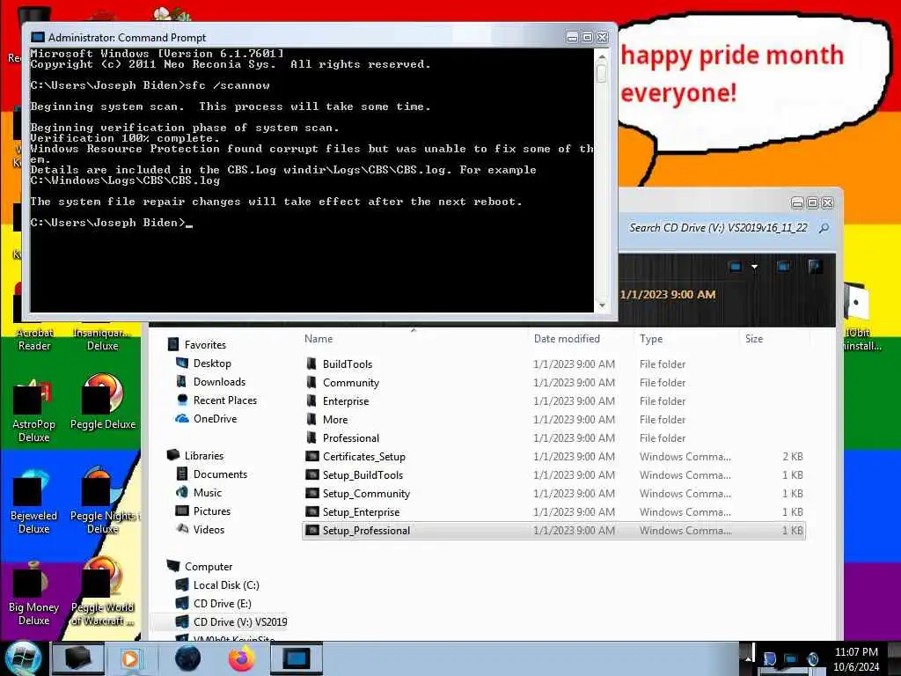Screen dimensions: 901x676
Task: Open Bejeweled Deluxe desktop shortcut
Action: click(33, 502)
